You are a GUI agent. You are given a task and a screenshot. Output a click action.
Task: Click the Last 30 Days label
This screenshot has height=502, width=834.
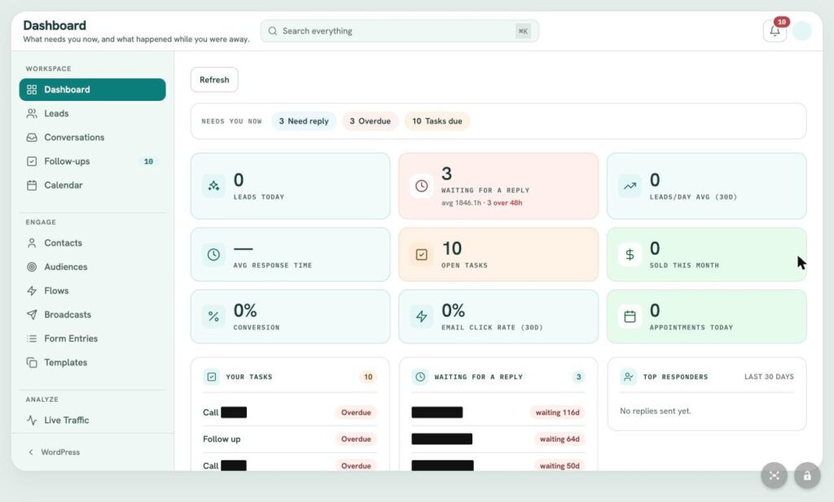click(x=769, y=376)
